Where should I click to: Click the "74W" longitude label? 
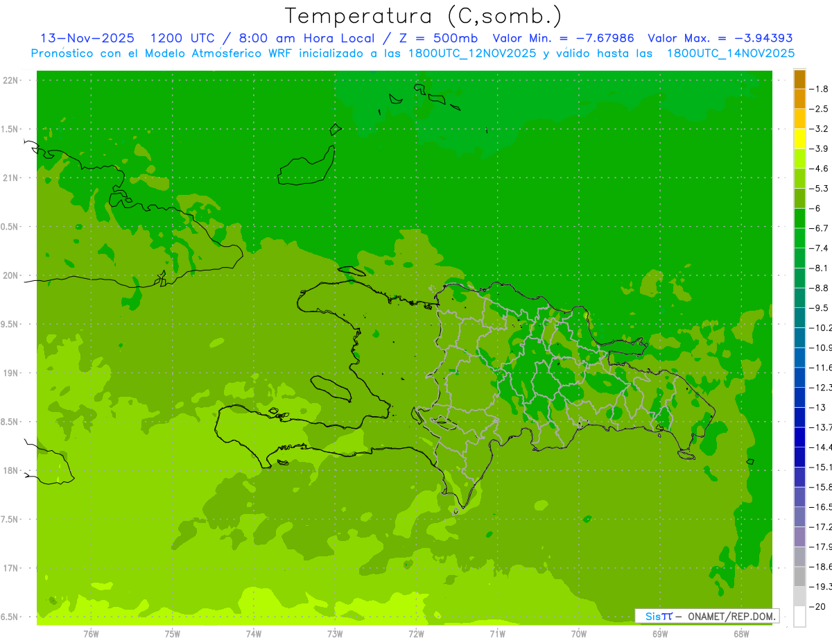[254, 633]
